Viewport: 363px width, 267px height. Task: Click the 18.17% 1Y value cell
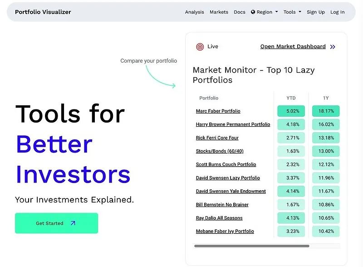click(326, 111)
